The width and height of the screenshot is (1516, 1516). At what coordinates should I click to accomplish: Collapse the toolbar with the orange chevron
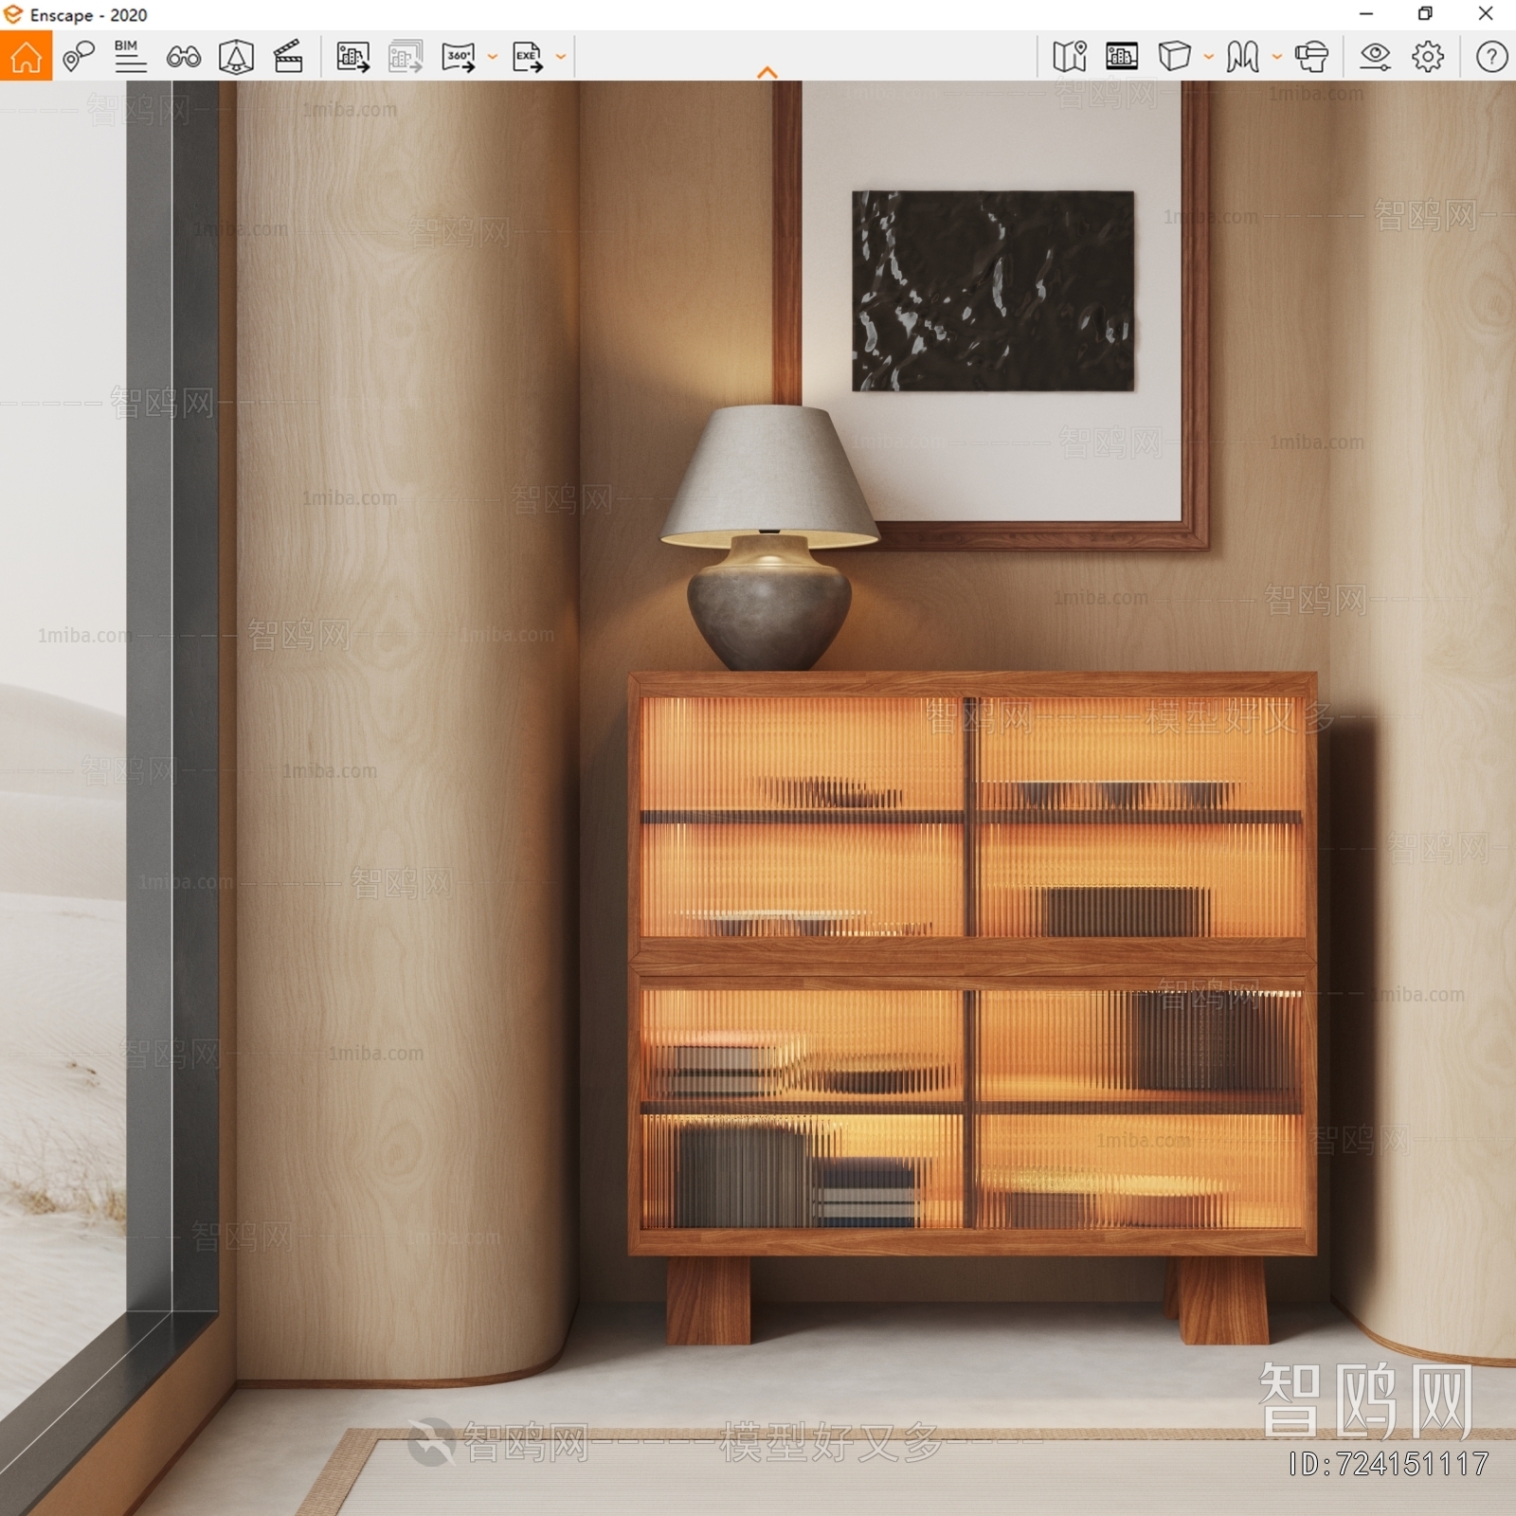(x=767, y=73)
